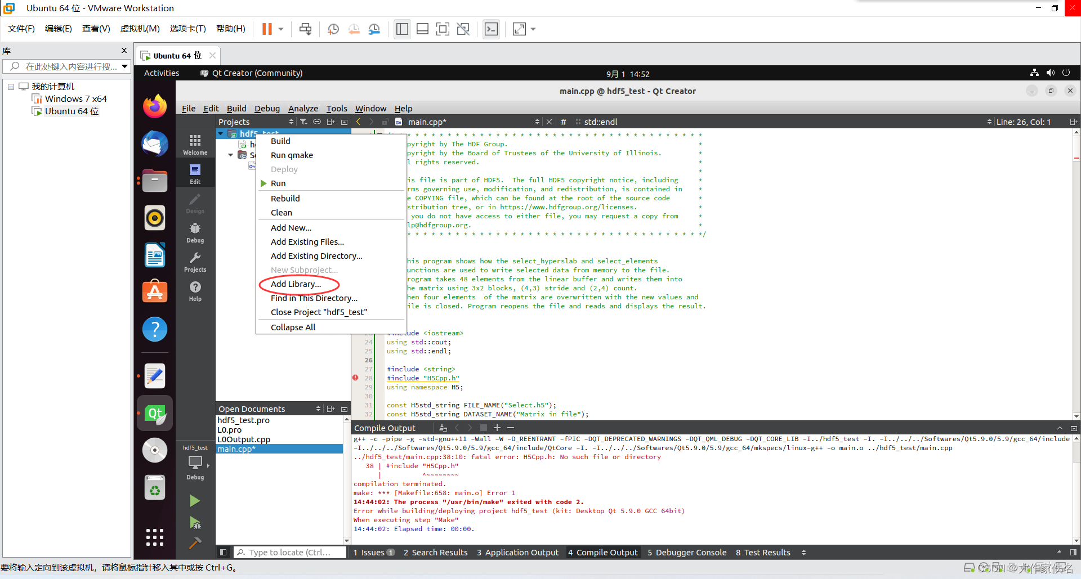Image resolution: width=1081 pixels, height=579 pixels.
Task: Open the Tools menu in Qt Creator
Action: 337,108
